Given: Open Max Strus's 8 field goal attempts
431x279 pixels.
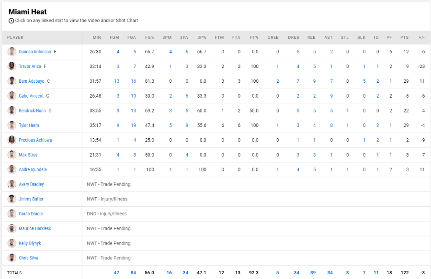Looking at the screenshot, I should click(135, 155).
